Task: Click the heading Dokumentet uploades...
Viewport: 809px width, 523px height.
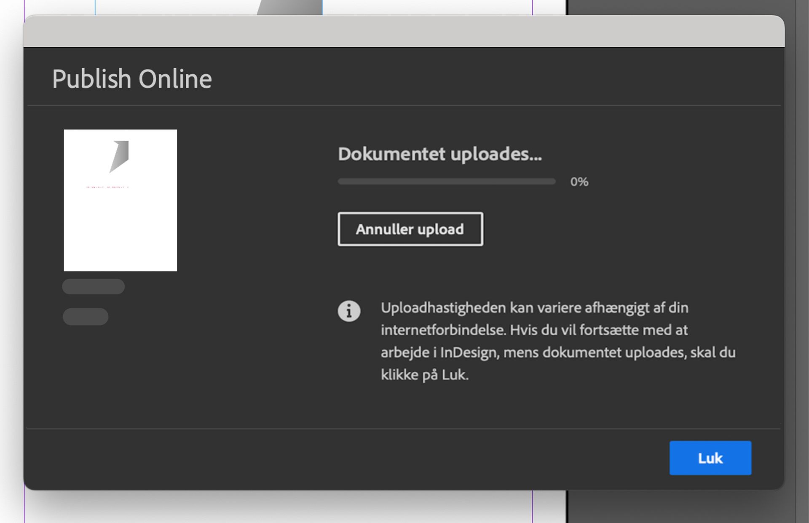Action: point(440,154)
